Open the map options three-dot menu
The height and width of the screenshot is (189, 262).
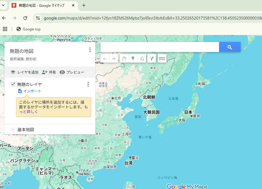pyautogui.click(x=90, y=50)
